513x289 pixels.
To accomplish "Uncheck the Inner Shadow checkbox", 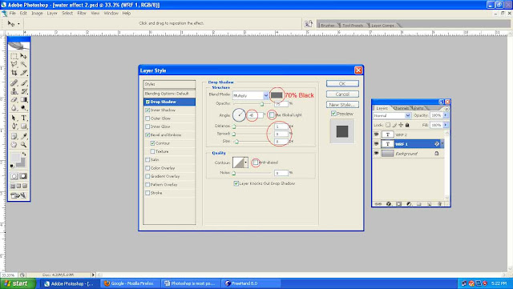I will [147, 110].
